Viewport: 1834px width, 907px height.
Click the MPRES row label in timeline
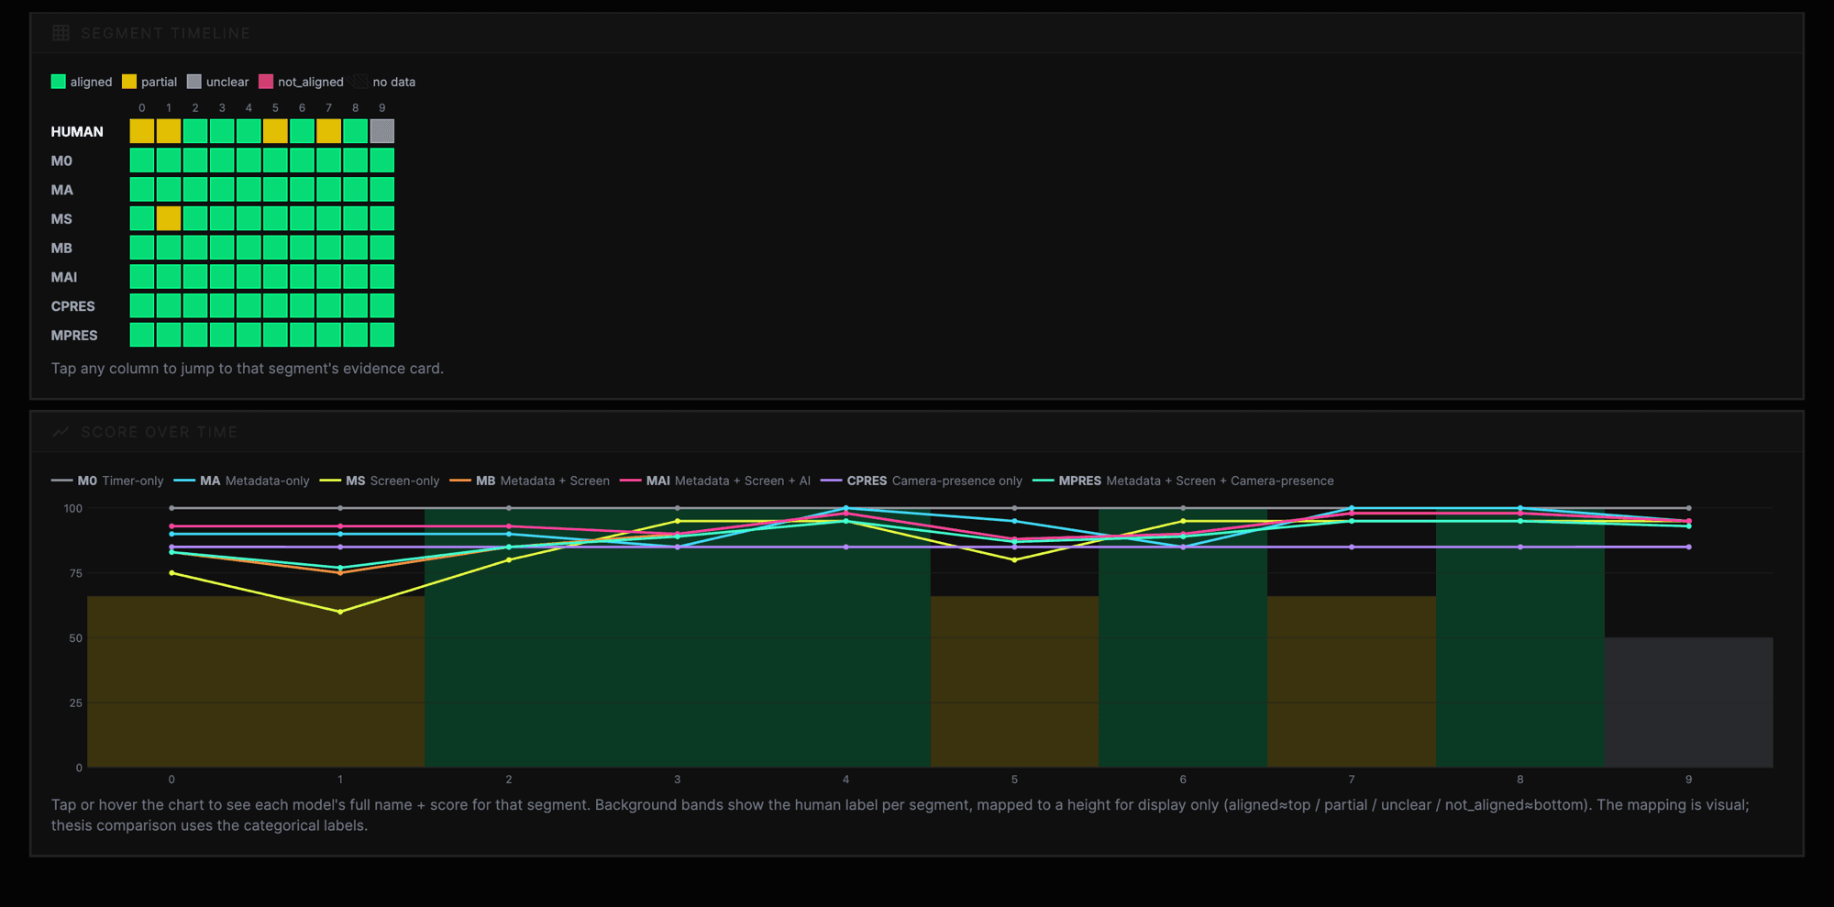74,335
